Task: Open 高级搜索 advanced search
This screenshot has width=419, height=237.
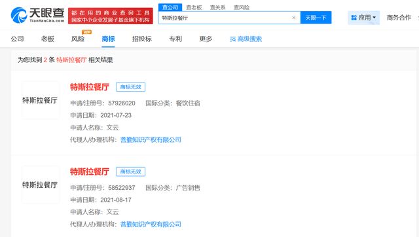Action: click(x=246, y=39)
